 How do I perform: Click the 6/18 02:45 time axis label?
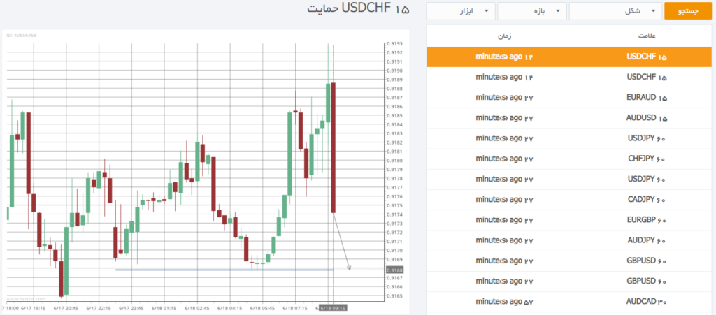click(197, 308)
